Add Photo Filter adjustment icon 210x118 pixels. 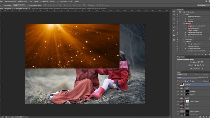198,66
